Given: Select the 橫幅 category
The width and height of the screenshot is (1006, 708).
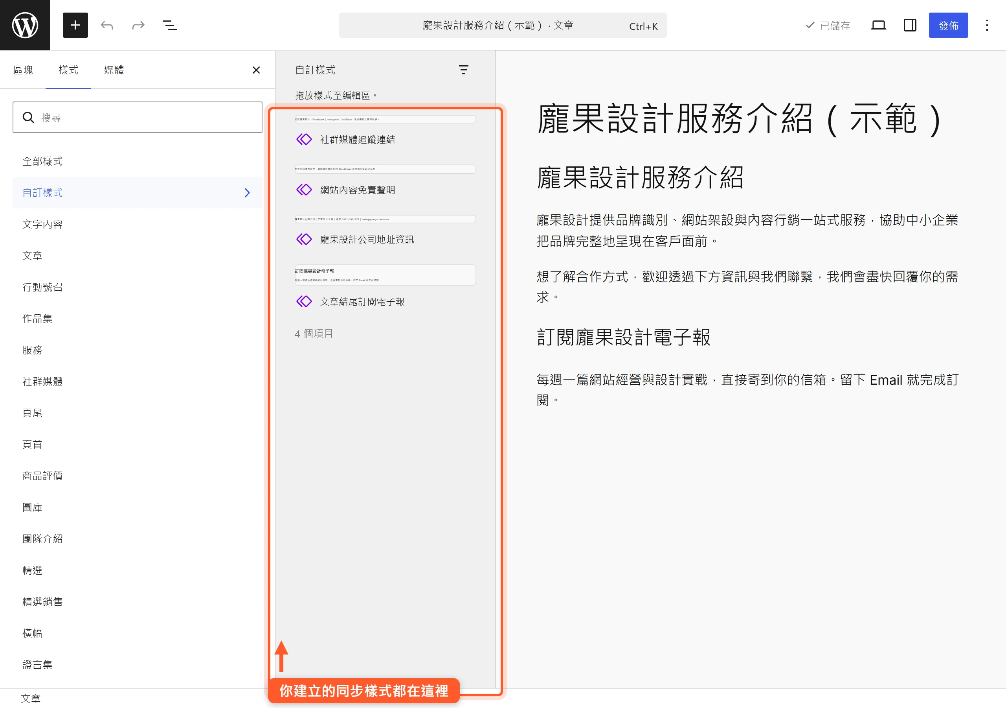Looking at the screenshot, I should (x=137, y=633).
